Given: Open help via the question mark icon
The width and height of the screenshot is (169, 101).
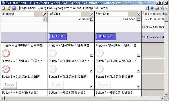Looking at the screenshot, I should tap(163, 8).
